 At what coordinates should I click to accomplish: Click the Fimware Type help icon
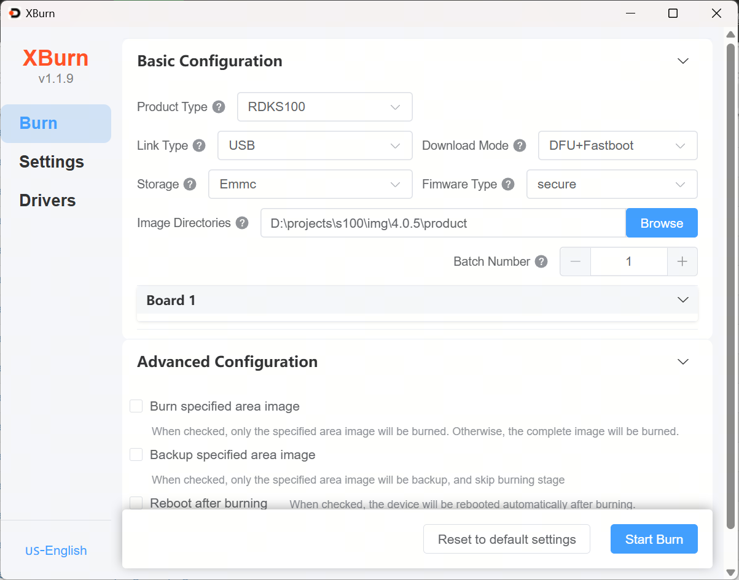coord(508,184)
